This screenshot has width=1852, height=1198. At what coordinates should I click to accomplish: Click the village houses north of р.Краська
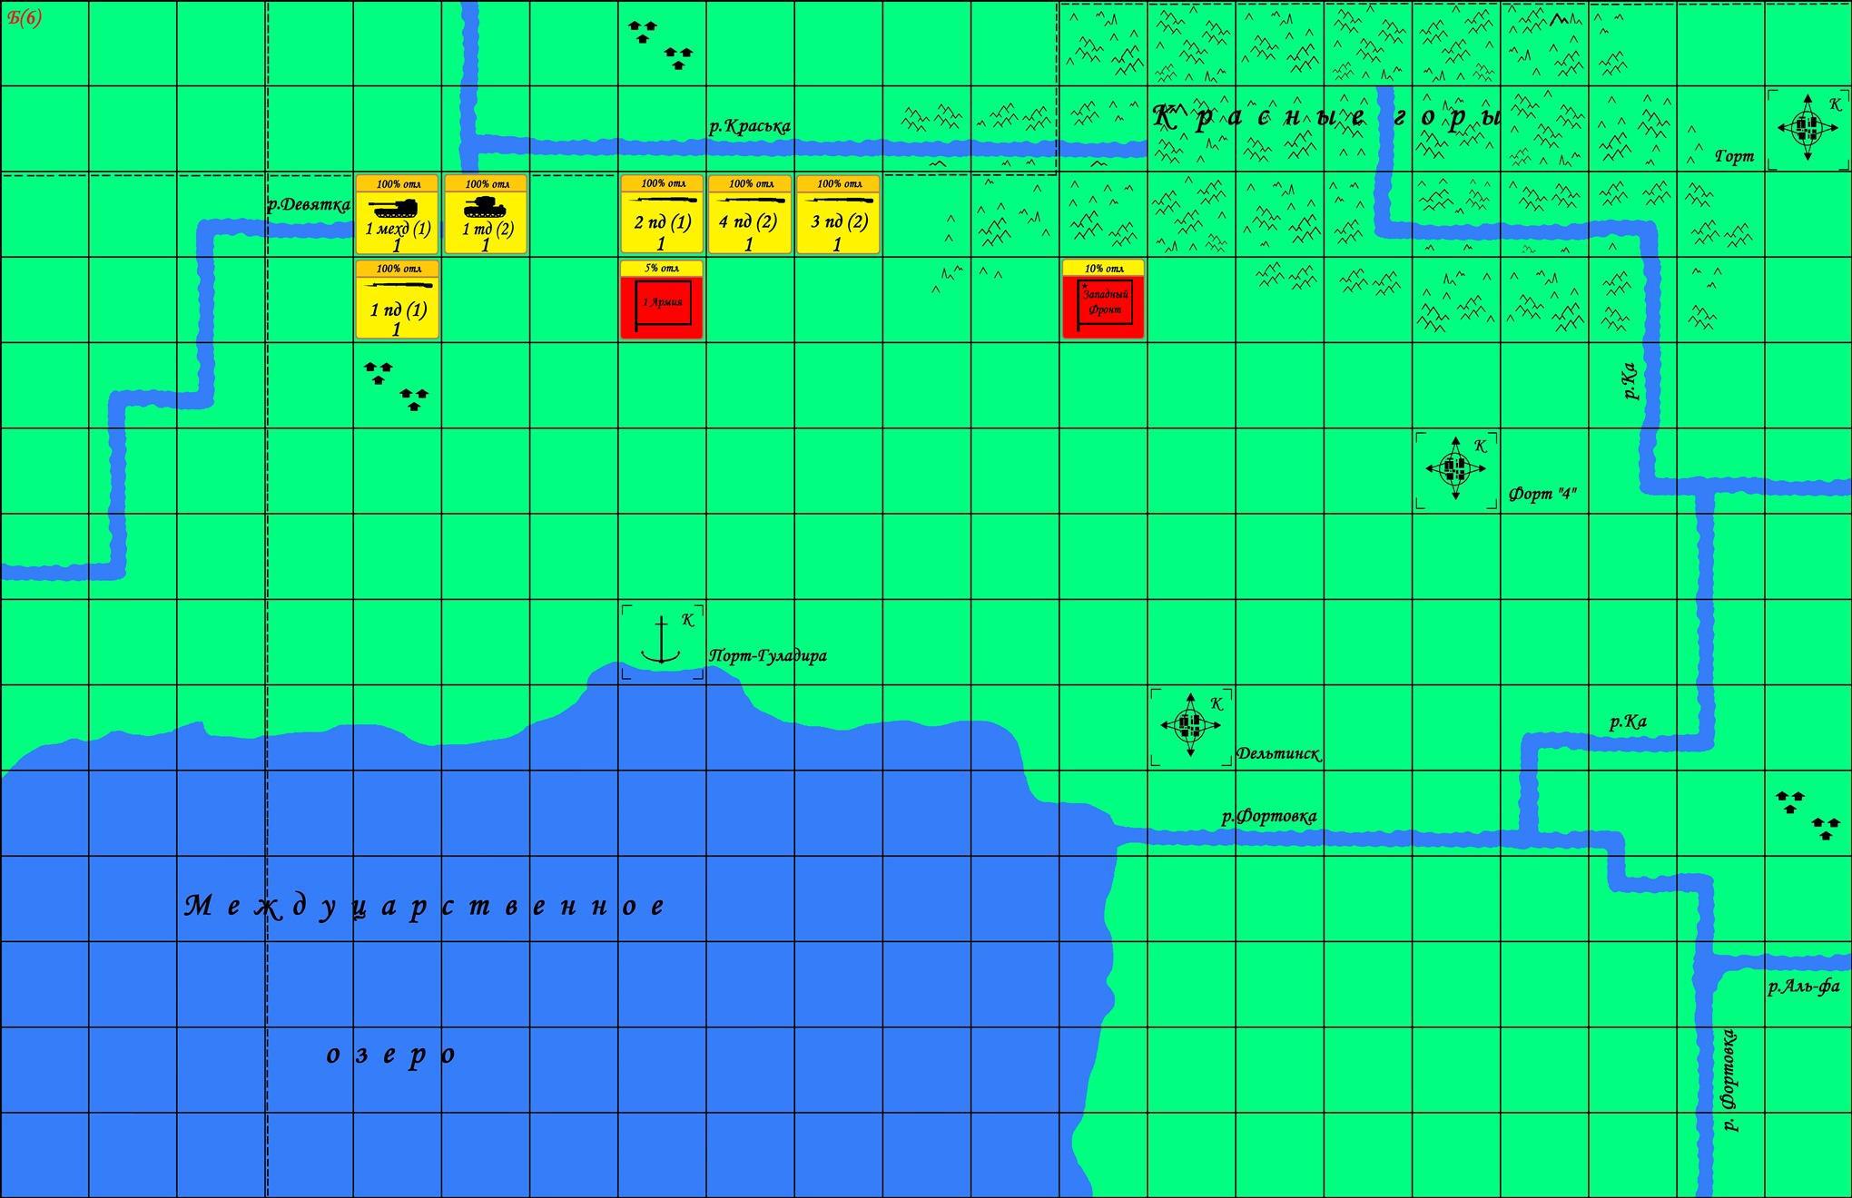click(x=660, y=45)
